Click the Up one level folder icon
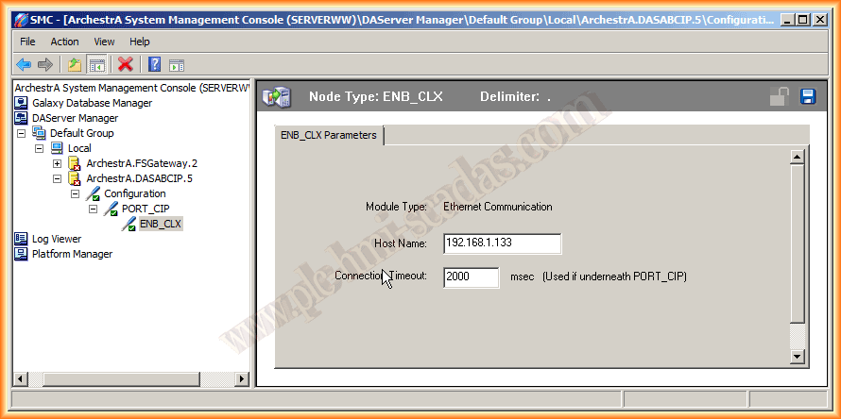 [75, 64]
